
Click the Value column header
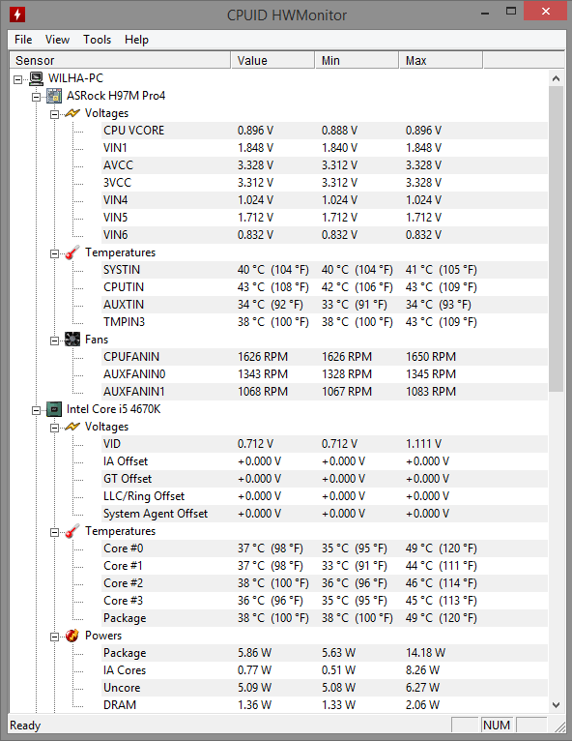point(272,61)
